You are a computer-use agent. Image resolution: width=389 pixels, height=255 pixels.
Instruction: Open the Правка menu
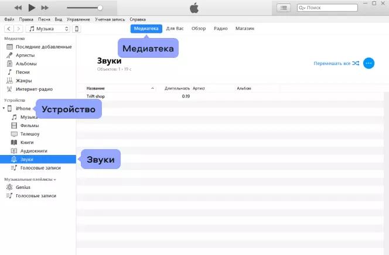pos(26,19)
